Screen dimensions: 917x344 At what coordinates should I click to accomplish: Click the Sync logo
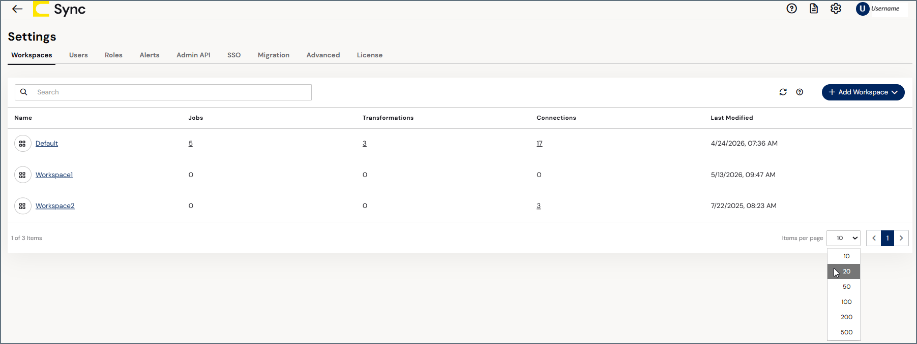tap(60, 9)
